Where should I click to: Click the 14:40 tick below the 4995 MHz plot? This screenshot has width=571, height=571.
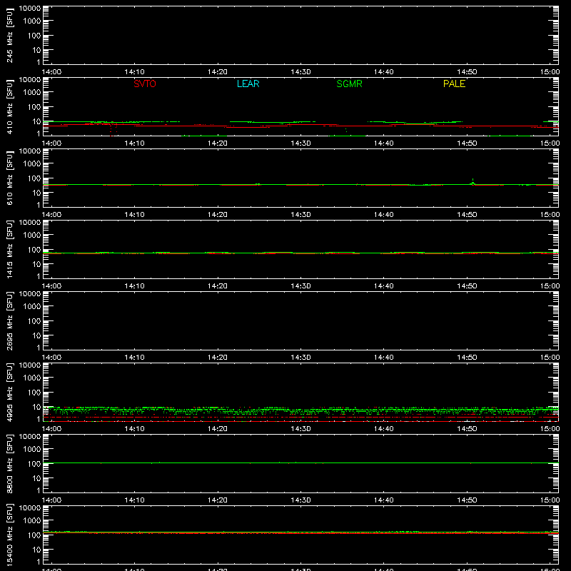[384, 429]
